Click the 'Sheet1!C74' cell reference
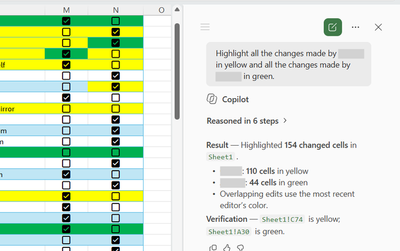The height and width of the screenshot is (251, 400). click(282, 219)
